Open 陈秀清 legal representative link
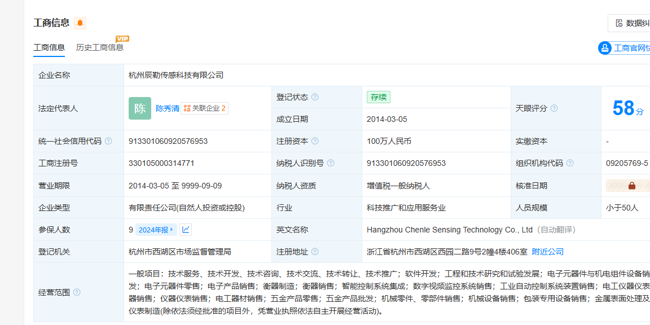The image size is (650, 325). coord(168,108)
